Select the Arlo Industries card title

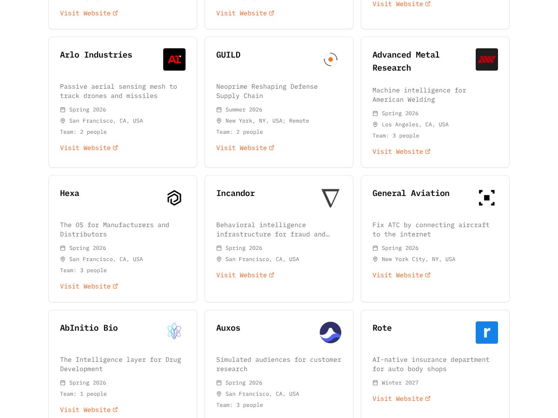[x=96, y=55]
